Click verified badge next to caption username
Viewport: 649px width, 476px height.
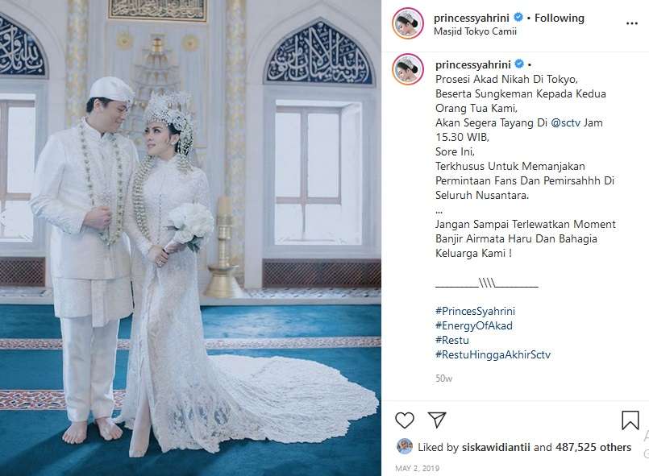click(519, 64)
